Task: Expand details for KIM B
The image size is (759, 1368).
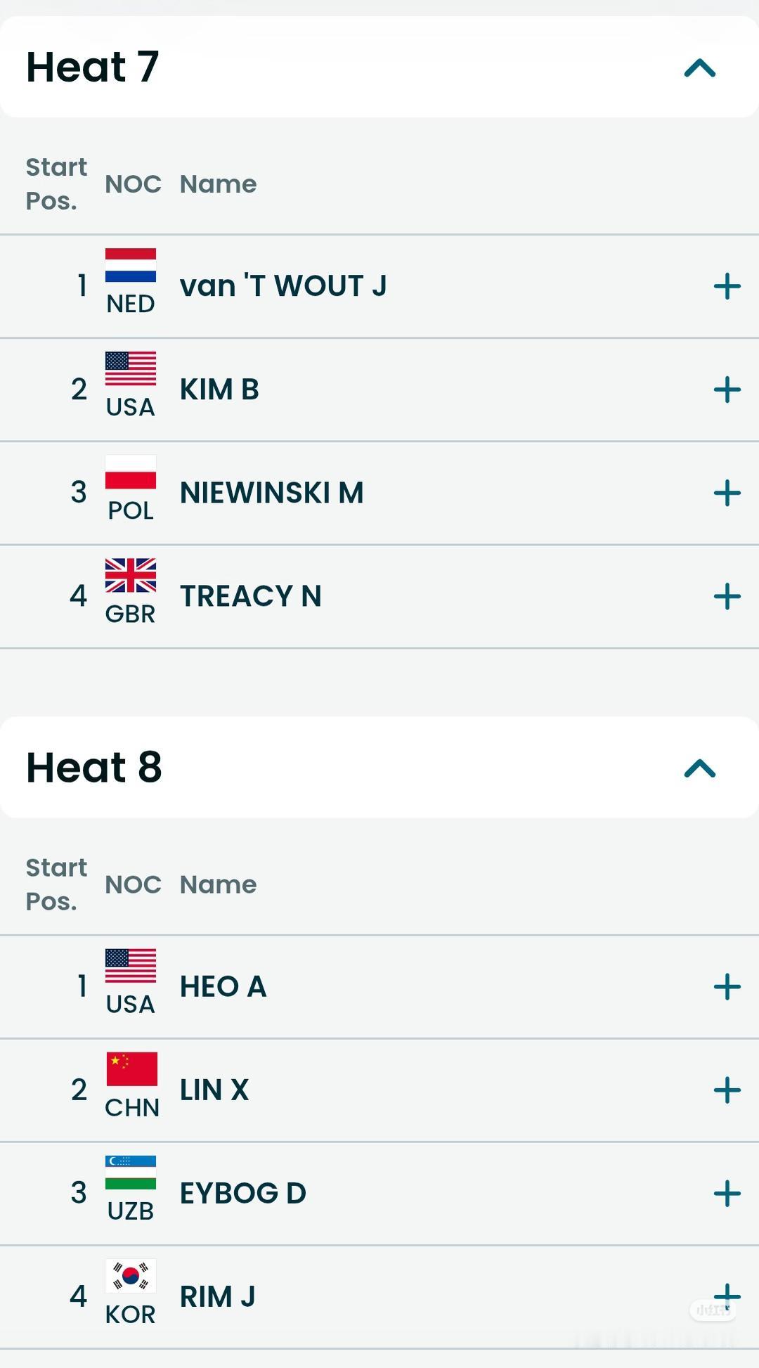Action: [727, 389]
